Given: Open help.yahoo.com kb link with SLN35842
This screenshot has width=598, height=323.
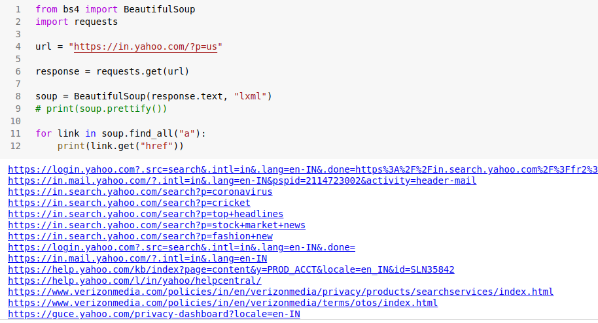Looking at the screenshot, I should 231,269.
